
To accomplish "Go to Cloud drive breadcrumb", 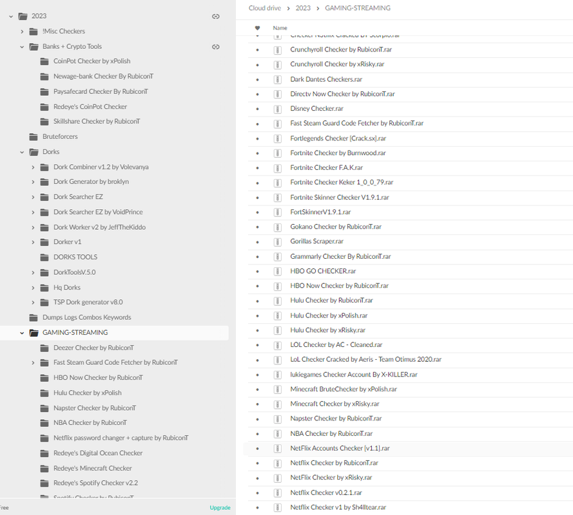I will point(264,8).
